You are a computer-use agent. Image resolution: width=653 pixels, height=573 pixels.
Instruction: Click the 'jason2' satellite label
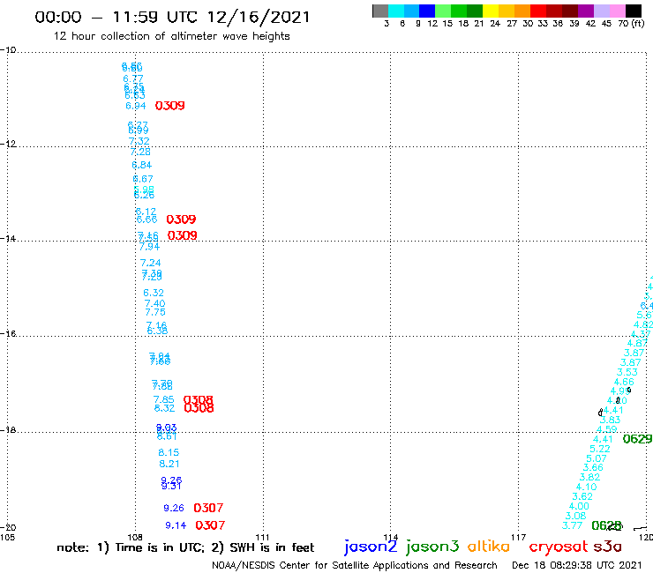pos(371,546)
